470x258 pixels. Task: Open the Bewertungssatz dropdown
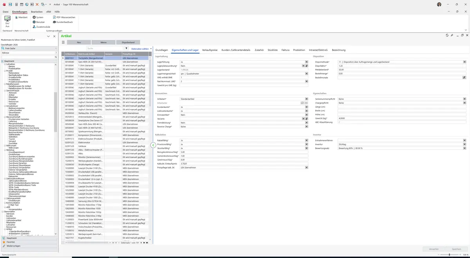click(465, 148)
